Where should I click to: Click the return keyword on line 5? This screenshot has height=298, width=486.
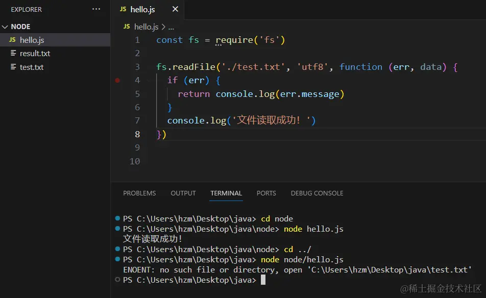point(193,94)
